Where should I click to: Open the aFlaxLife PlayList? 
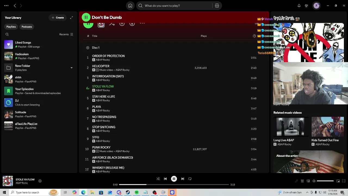tap(39, 126)
